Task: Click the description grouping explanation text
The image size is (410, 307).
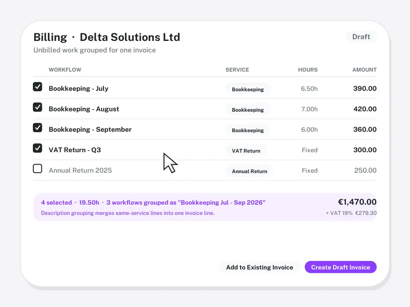Action: (x=128, y=213)
